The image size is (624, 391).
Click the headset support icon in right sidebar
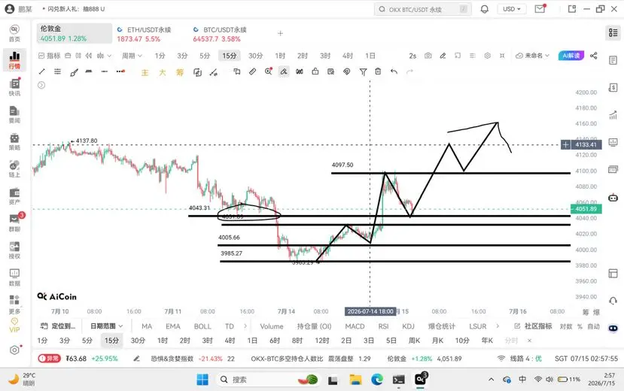[x=613, y=301]
